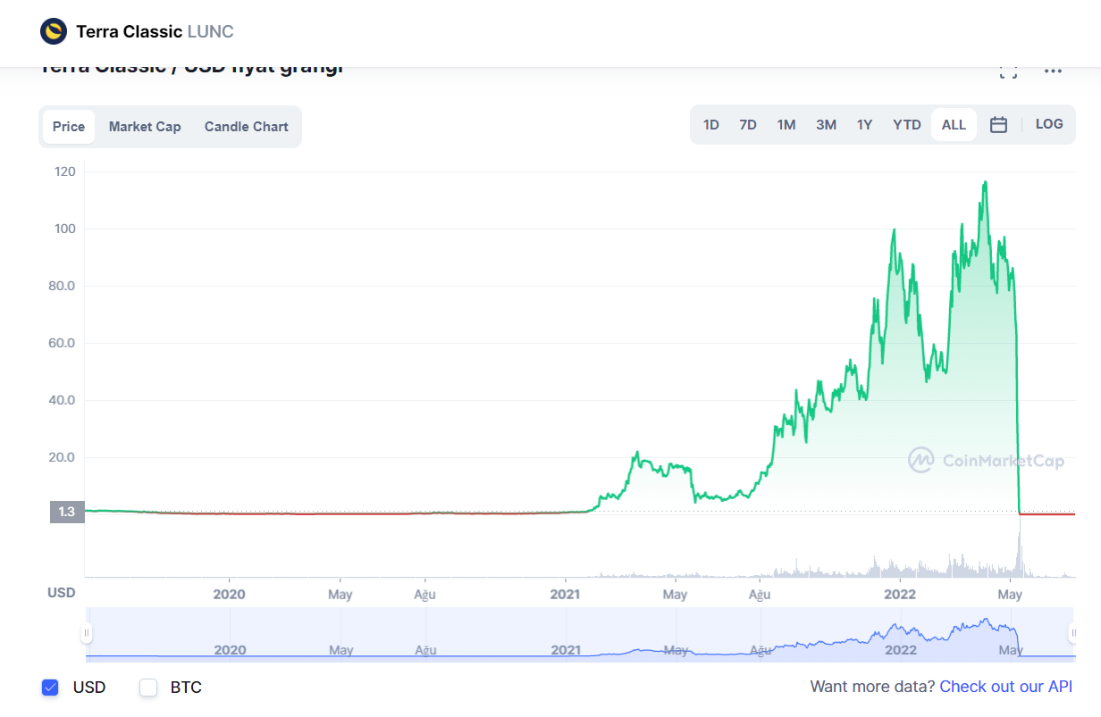The image size is (1101, 717).
Task: Open the chart's three-dot more options menu
Action: pyautogui.click(x=1053, y=71)
